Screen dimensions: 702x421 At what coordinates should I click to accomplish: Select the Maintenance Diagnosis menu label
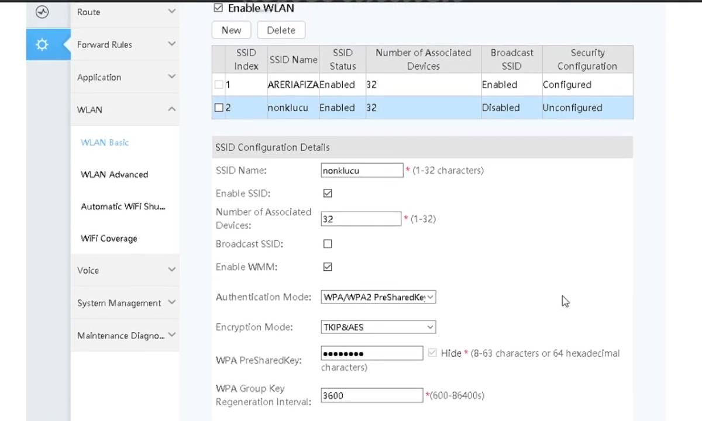(x=121, y=336)
